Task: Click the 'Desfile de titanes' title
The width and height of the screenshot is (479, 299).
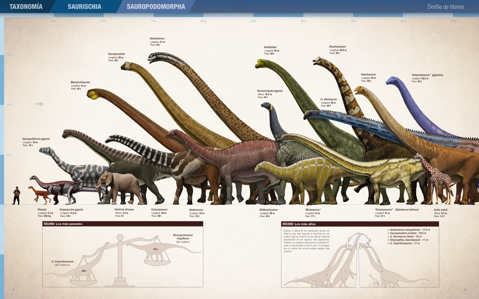Action: coord(445,7)
